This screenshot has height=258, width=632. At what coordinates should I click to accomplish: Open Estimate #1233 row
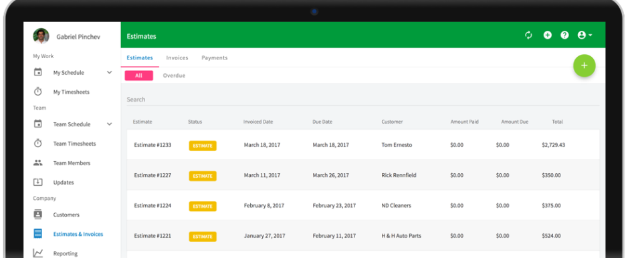click(x=362, y=145)
